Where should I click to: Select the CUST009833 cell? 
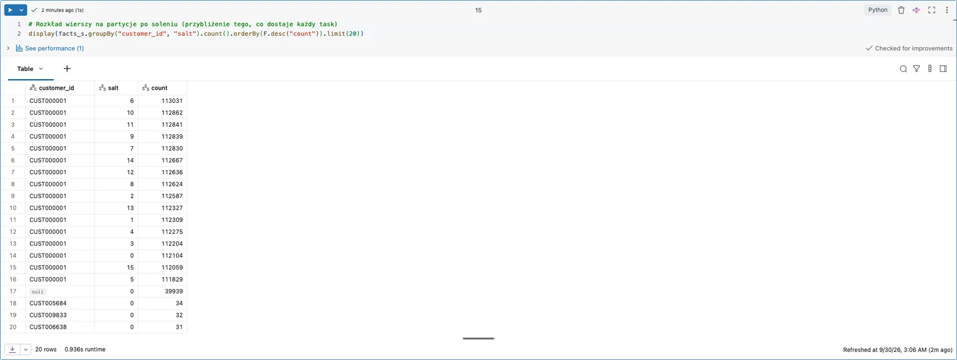click(60, 315)
